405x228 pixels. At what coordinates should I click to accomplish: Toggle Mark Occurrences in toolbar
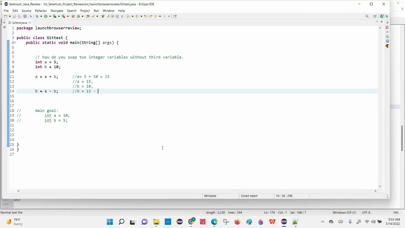(108, 16)
